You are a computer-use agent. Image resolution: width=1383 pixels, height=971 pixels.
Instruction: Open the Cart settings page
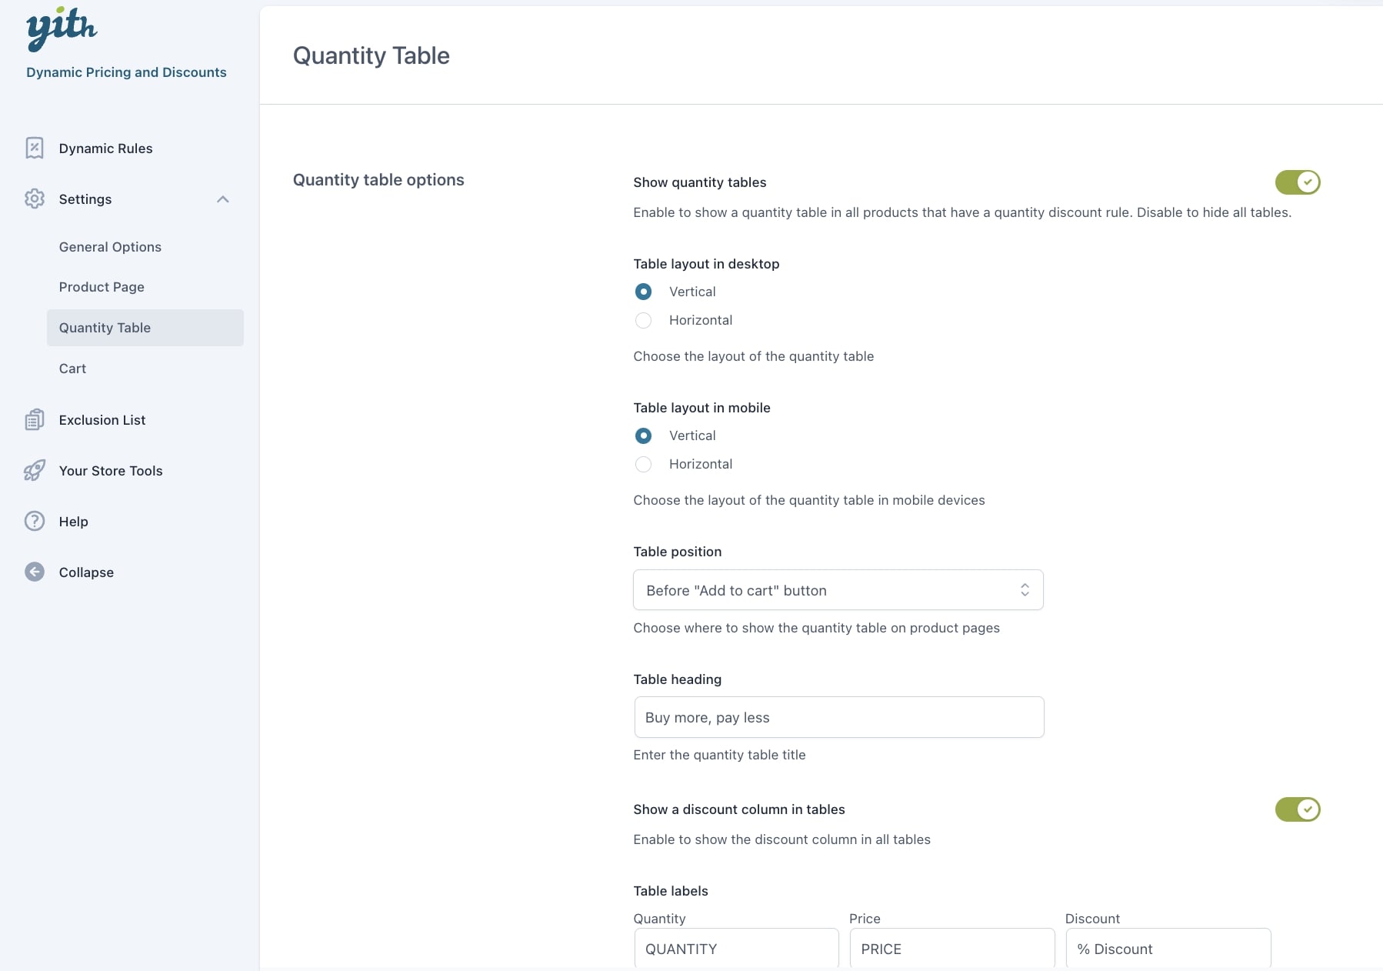(x=72, y=369)
